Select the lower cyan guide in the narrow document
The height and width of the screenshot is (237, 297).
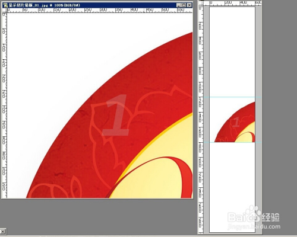click(x=232, y=142)
